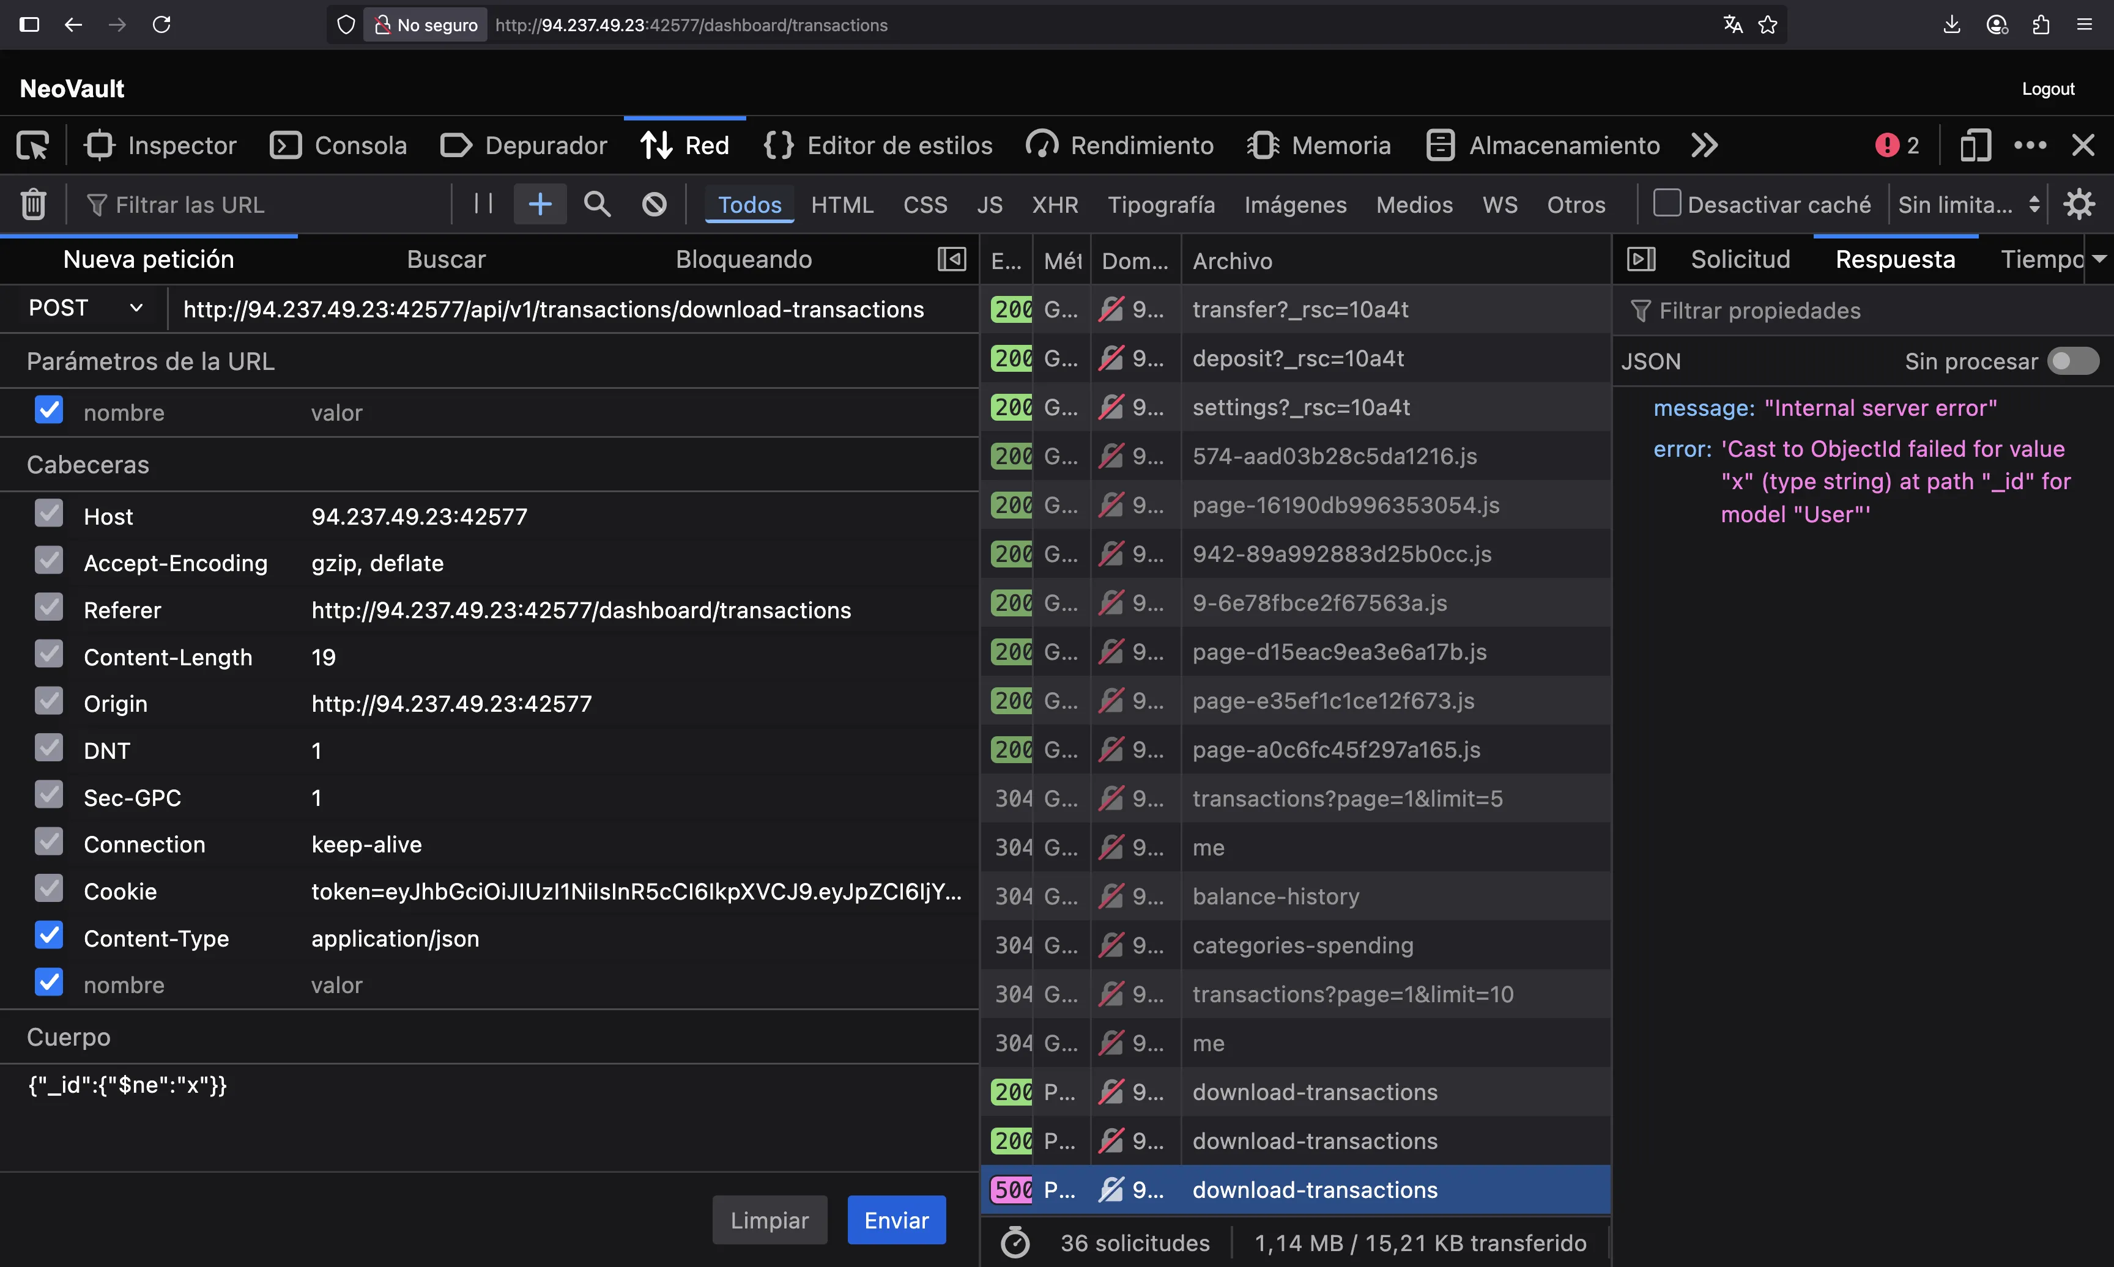Viewport: 2114px width, 1267px height.
Task: Open the extensions puzzle icon
Action: tap(2041, 24)
